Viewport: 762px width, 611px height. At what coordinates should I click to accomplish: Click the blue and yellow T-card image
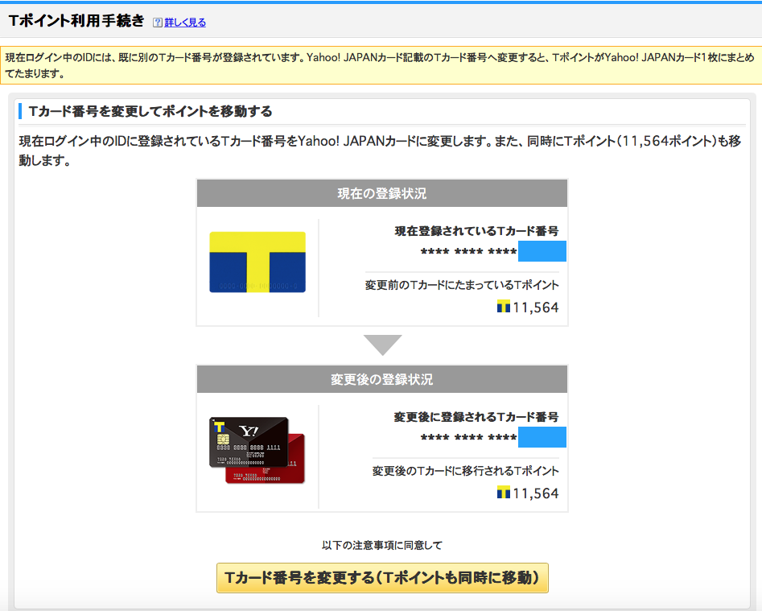pyautogui.click(x=257, y=262)
